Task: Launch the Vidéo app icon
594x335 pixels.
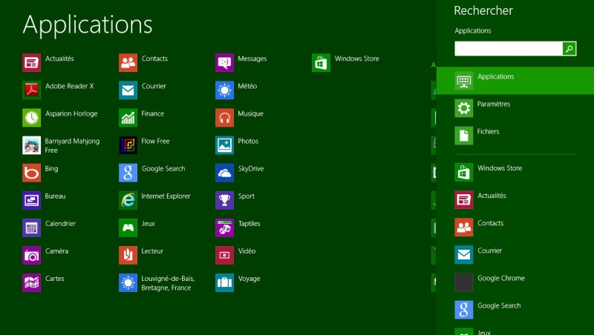Action: click(225, 255)
